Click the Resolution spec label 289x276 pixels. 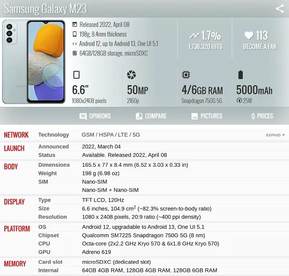click(x=53, y=217)
